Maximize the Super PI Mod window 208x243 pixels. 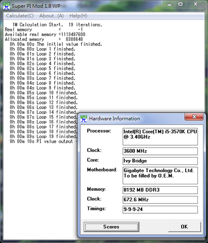tap(181, 5)
